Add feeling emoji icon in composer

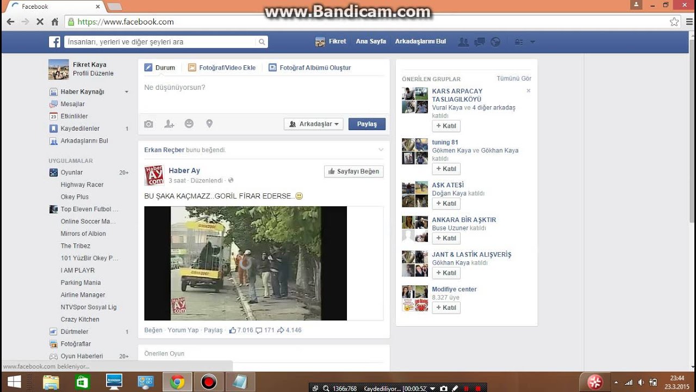click(x=189, y=124)
